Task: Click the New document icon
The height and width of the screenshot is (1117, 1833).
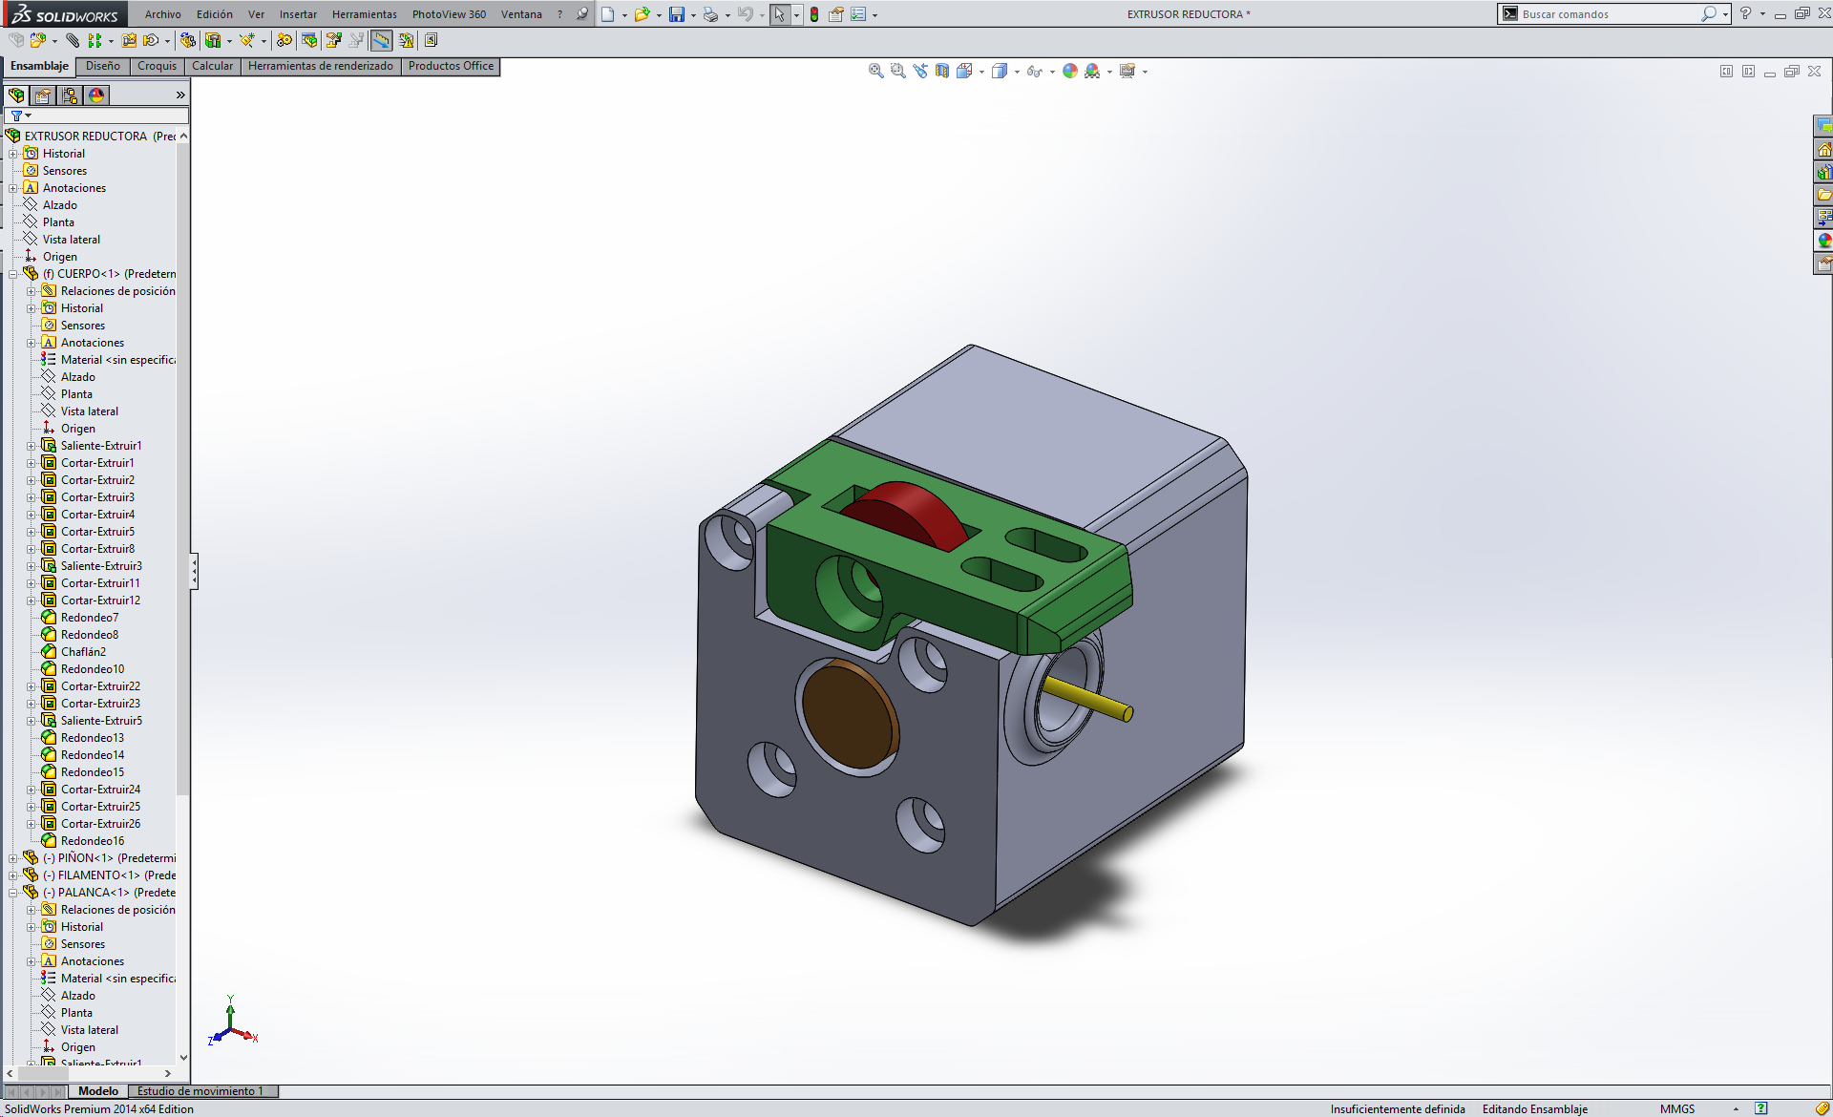Action: 607,14
